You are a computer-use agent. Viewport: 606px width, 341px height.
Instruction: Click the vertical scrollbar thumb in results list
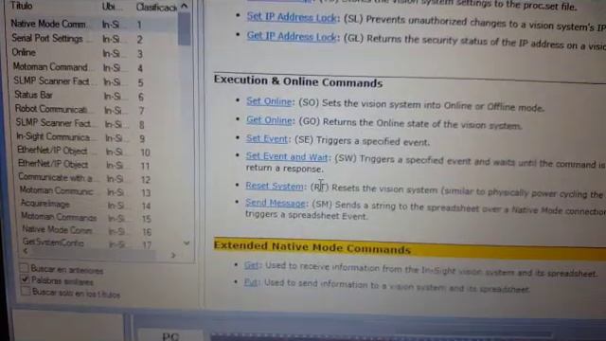click(x=185, y=29)
